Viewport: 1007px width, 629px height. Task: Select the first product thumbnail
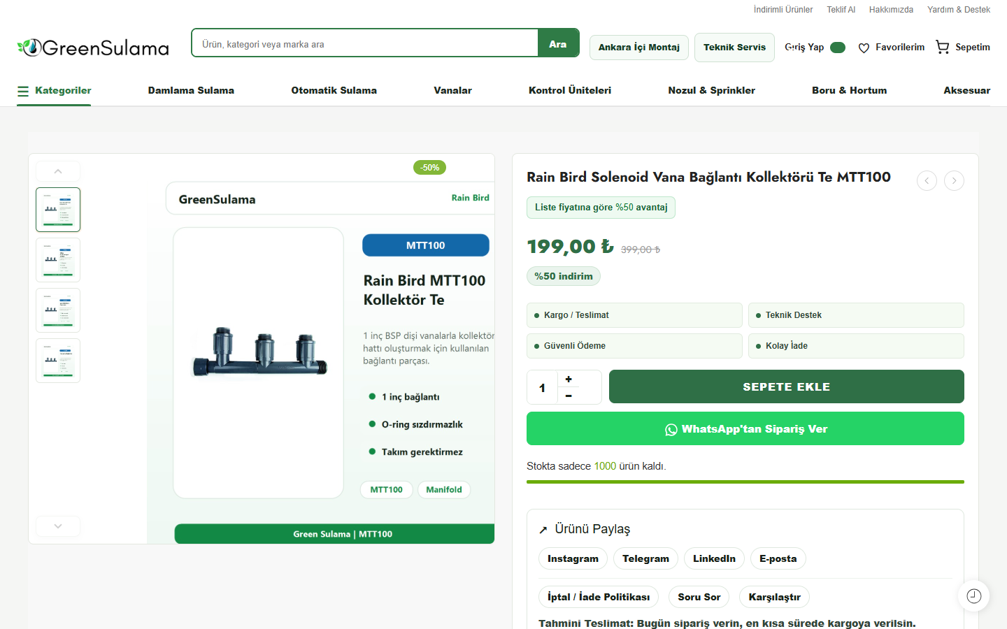click(58, 210)
